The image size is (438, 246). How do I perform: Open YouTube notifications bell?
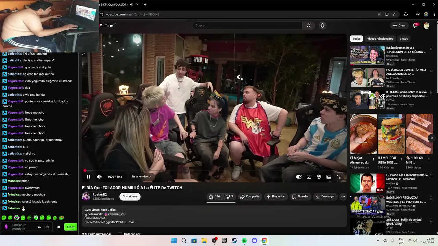415,25
